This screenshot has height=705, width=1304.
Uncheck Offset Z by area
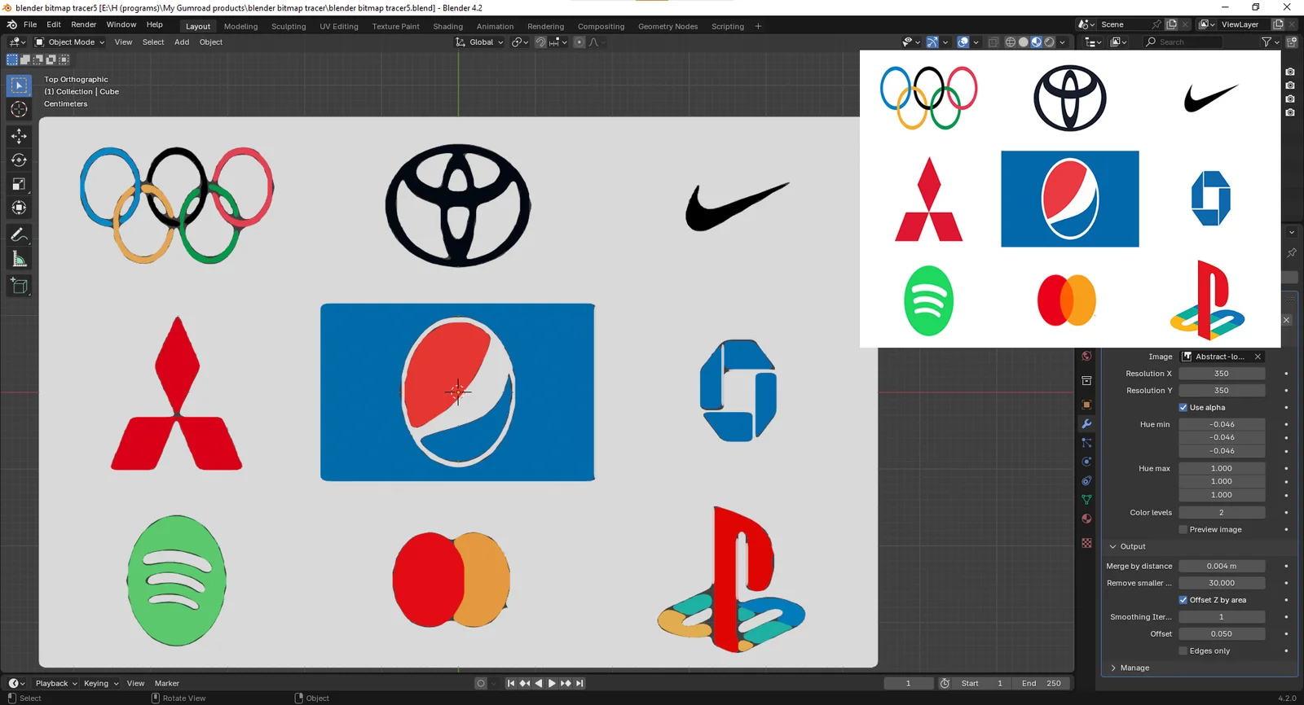click(x=1183, y=600)
